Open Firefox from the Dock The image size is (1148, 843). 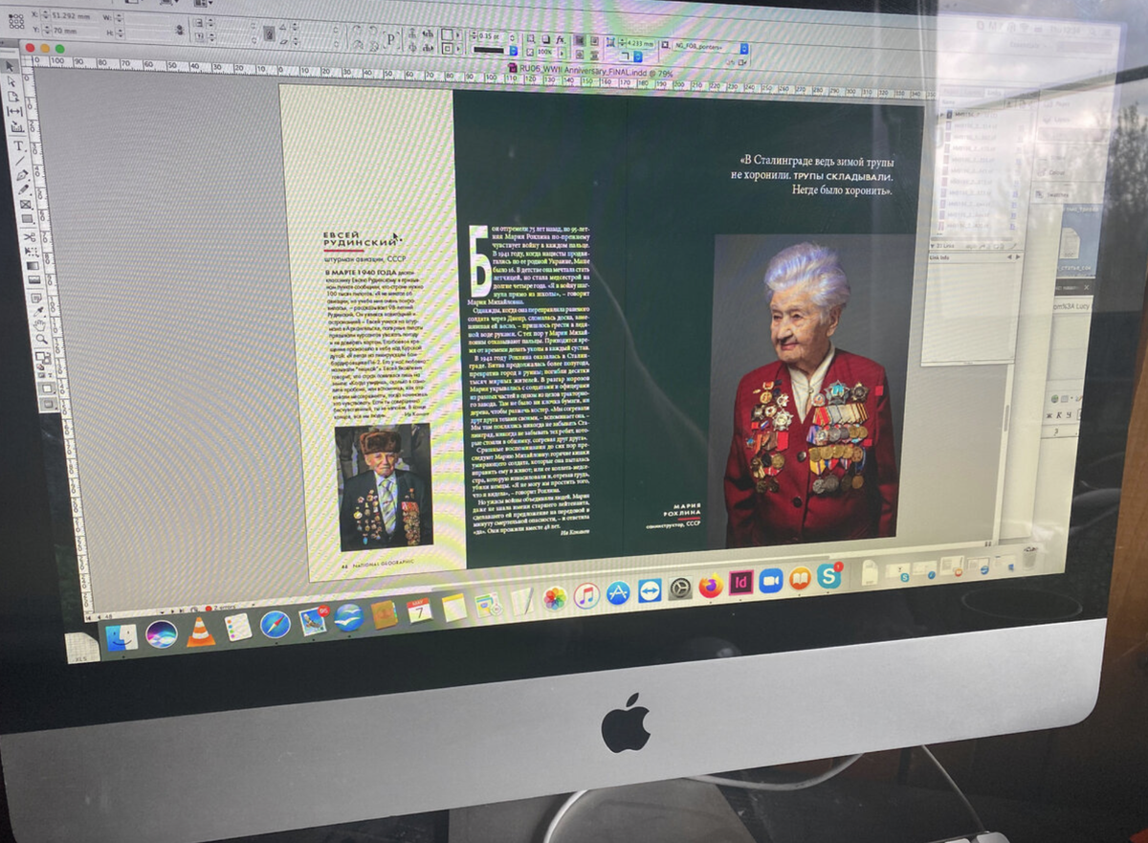[x=710, y=586]
